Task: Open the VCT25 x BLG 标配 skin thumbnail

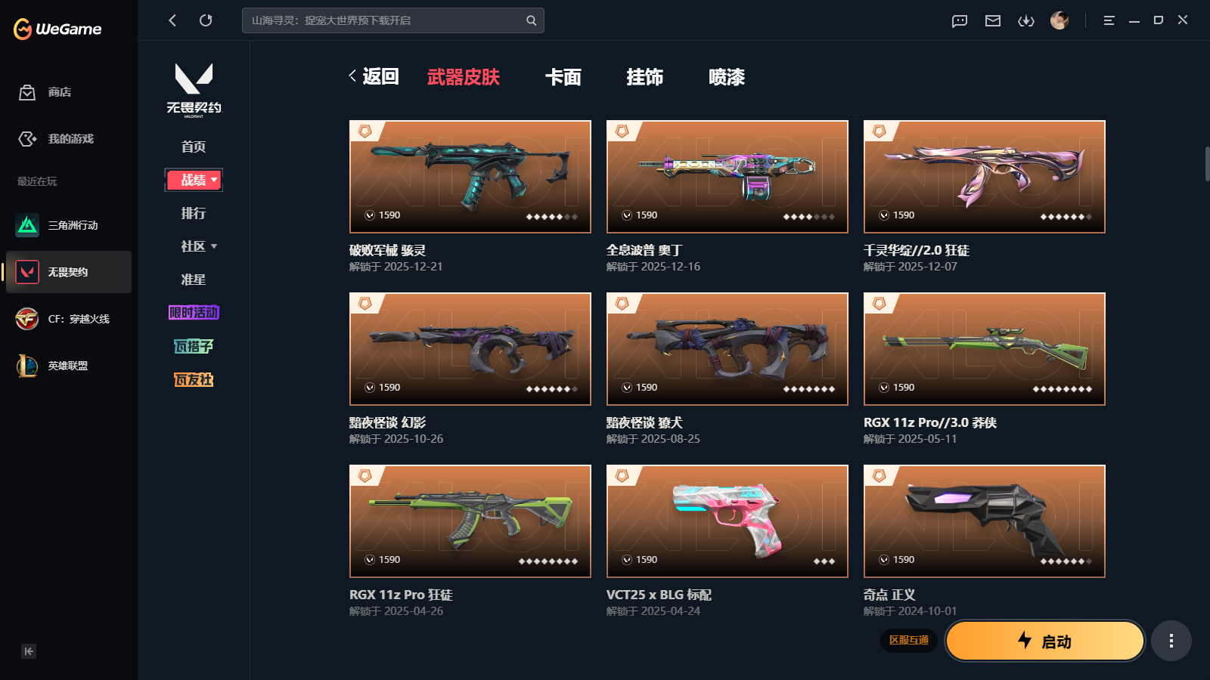Action: click(727, 521)
